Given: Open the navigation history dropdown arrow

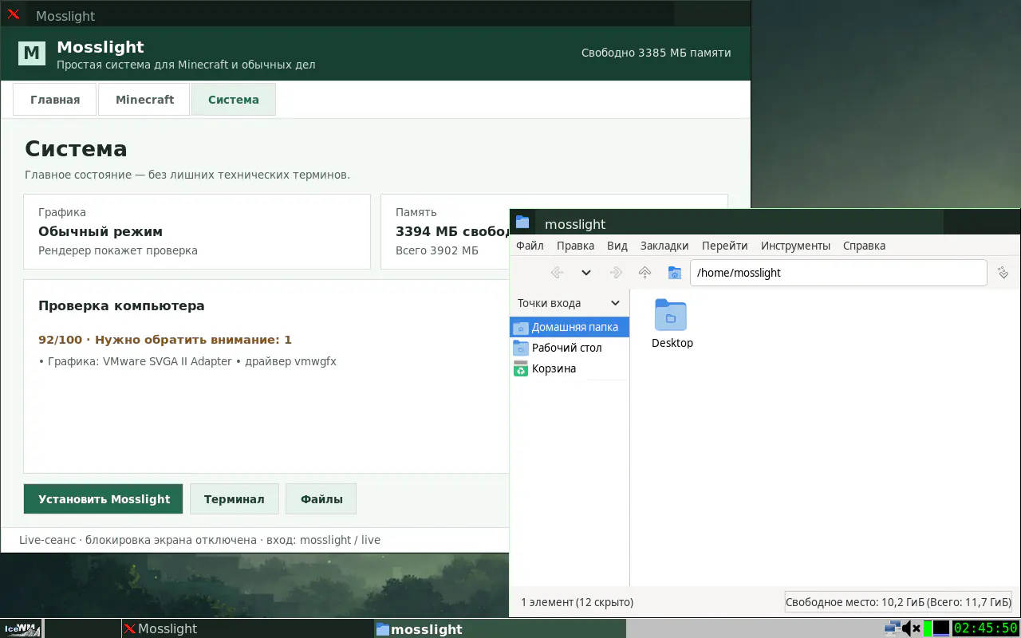Looking at the screenshot, I should [586, 273].
